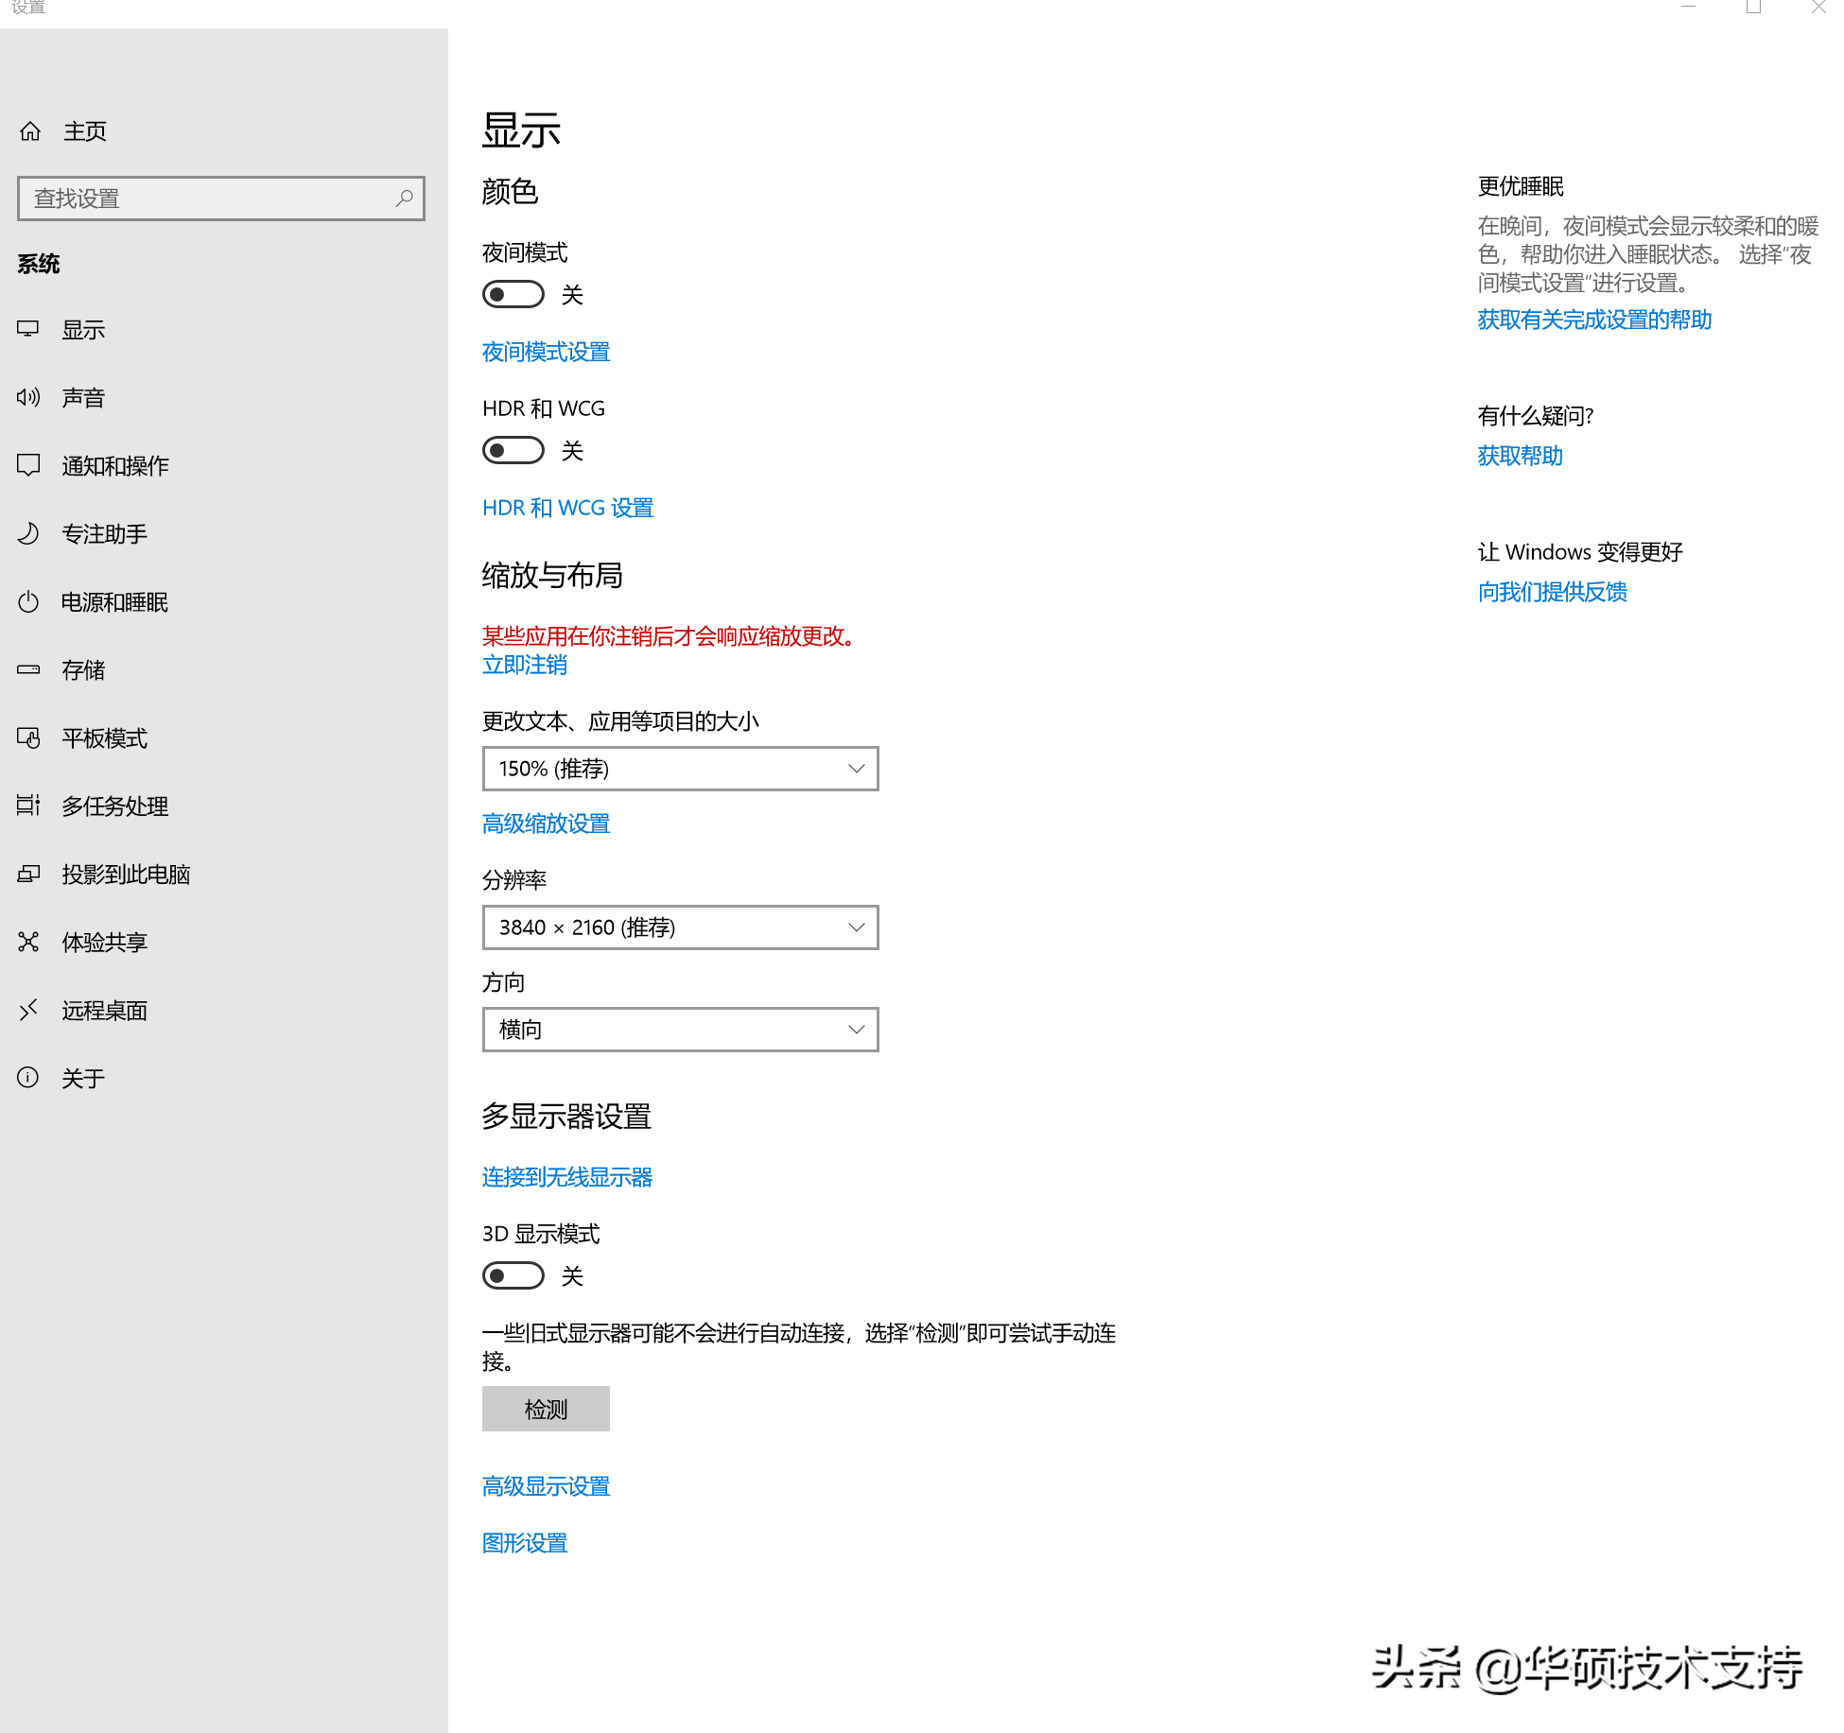Click the moon icon beside 专注助手

28,533
